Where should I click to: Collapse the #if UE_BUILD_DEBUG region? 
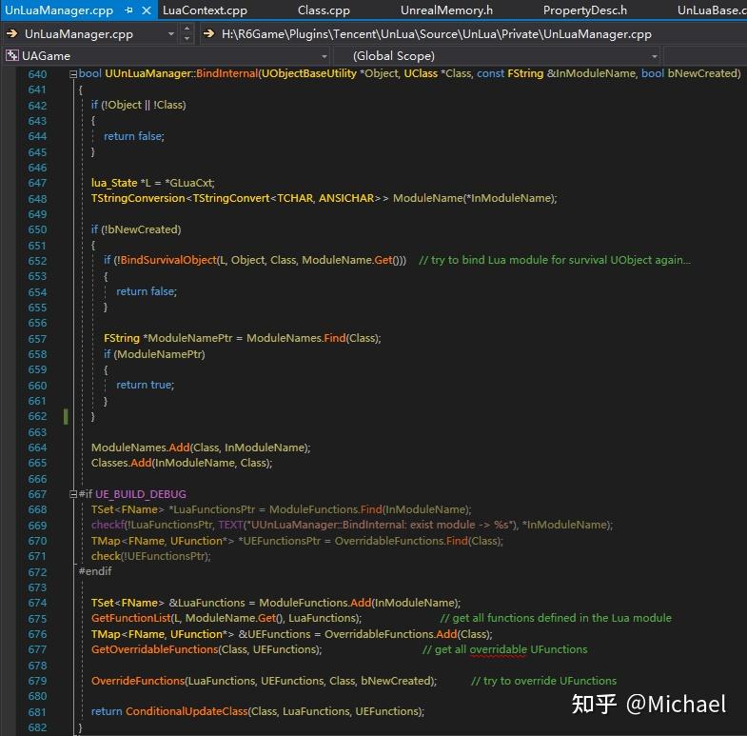pyautogui.click(x=73, y=494)
